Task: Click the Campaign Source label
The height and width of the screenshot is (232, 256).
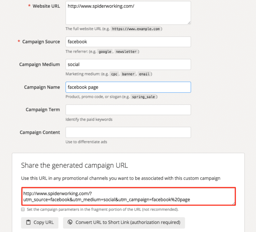Action: [41, 42]
